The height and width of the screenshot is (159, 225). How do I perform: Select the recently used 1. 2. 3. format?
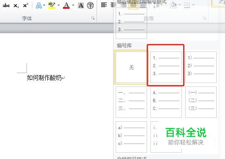point(131,23)
